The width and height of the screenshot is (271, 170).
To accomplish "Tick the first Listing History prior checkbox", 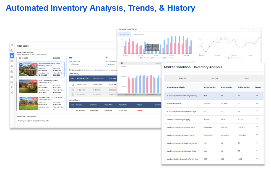I will coord(72,111).
